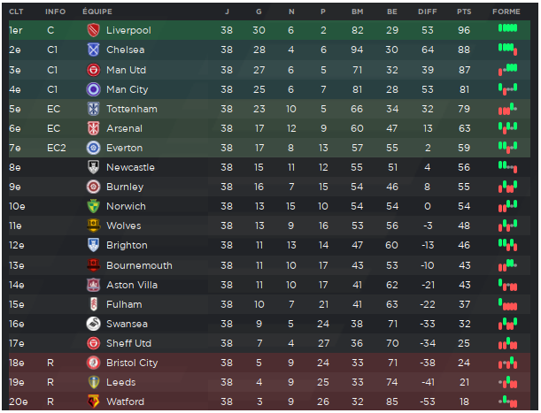Viewport: 541px width, 413px height.
Task: Open the Wolves badge icon
Action: [x=93, y=226]
